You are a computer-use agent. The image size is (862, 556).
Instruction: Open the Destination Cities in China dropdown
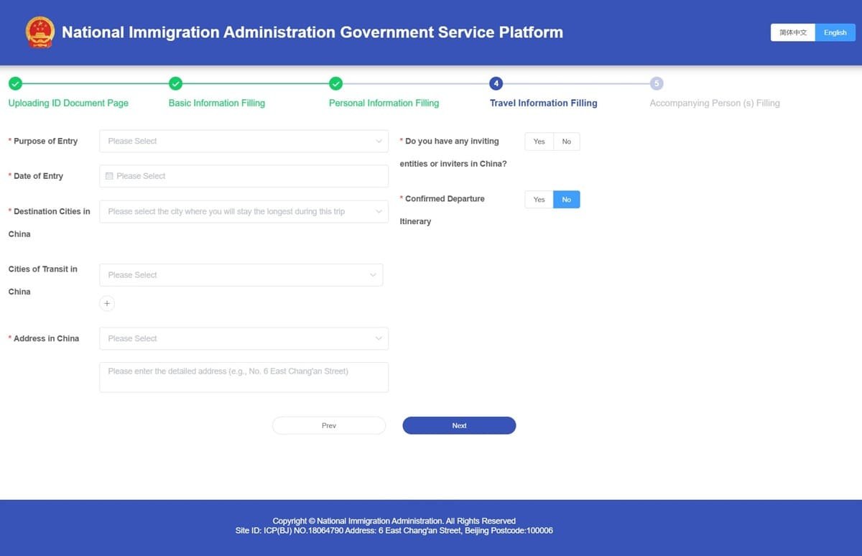click(x=244, y=211)
